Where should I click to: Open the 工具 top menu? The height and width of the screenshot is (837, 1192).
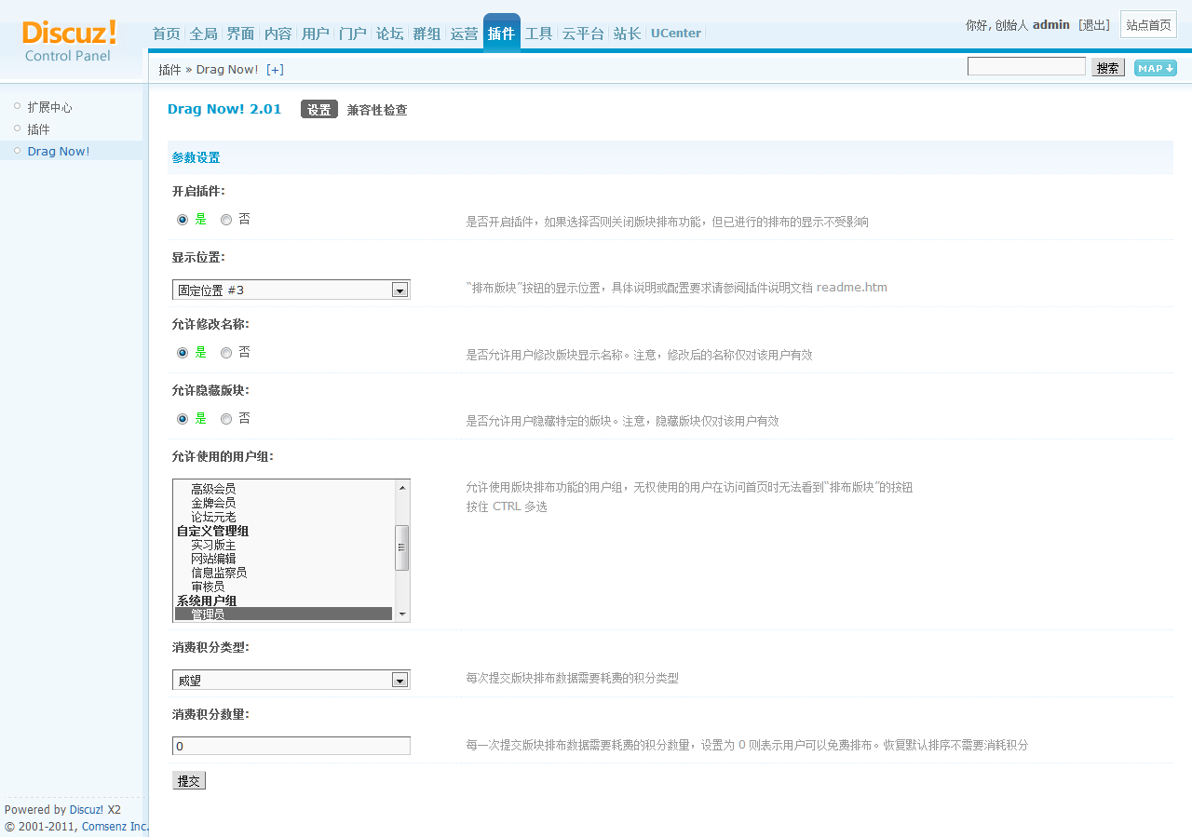pos(538,34)
